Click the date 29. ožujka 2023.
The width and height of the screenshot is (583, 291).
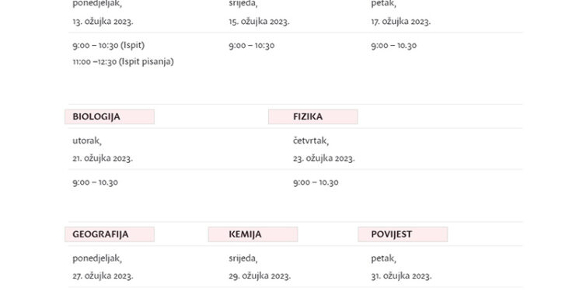[260, 276]
